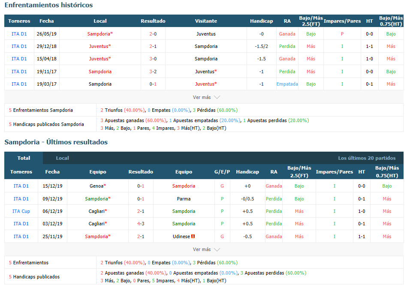Viewport: 410px width, 287px height.
Task: Switch to the Total tab
Action: pyautogui.click(x=24, y=158)
